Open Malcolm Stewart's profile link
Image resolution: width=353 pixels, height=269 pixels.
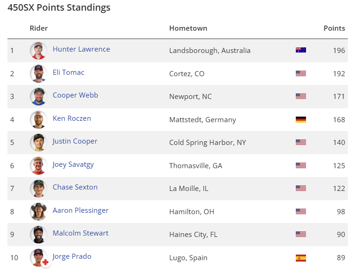click(x=80, y=233)
